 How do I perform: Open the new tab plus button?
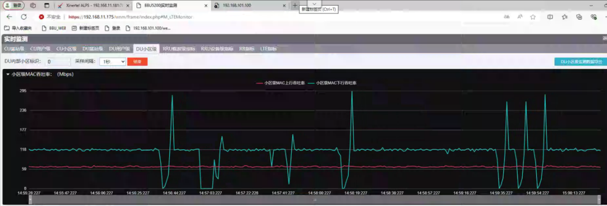coord(295,6)
